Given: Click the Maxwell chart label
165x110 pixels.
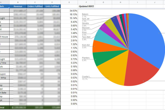Looking at the screenshot, I should [x=86, y=28].
